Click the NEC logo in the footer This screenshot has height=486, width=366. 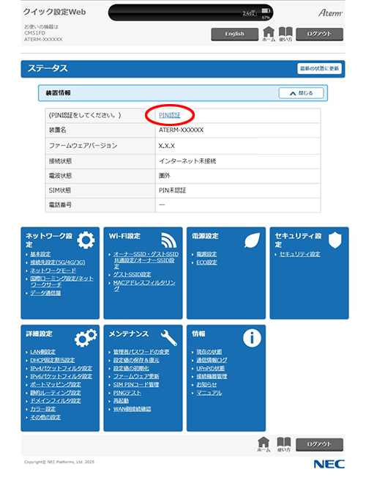click(329, 464)
